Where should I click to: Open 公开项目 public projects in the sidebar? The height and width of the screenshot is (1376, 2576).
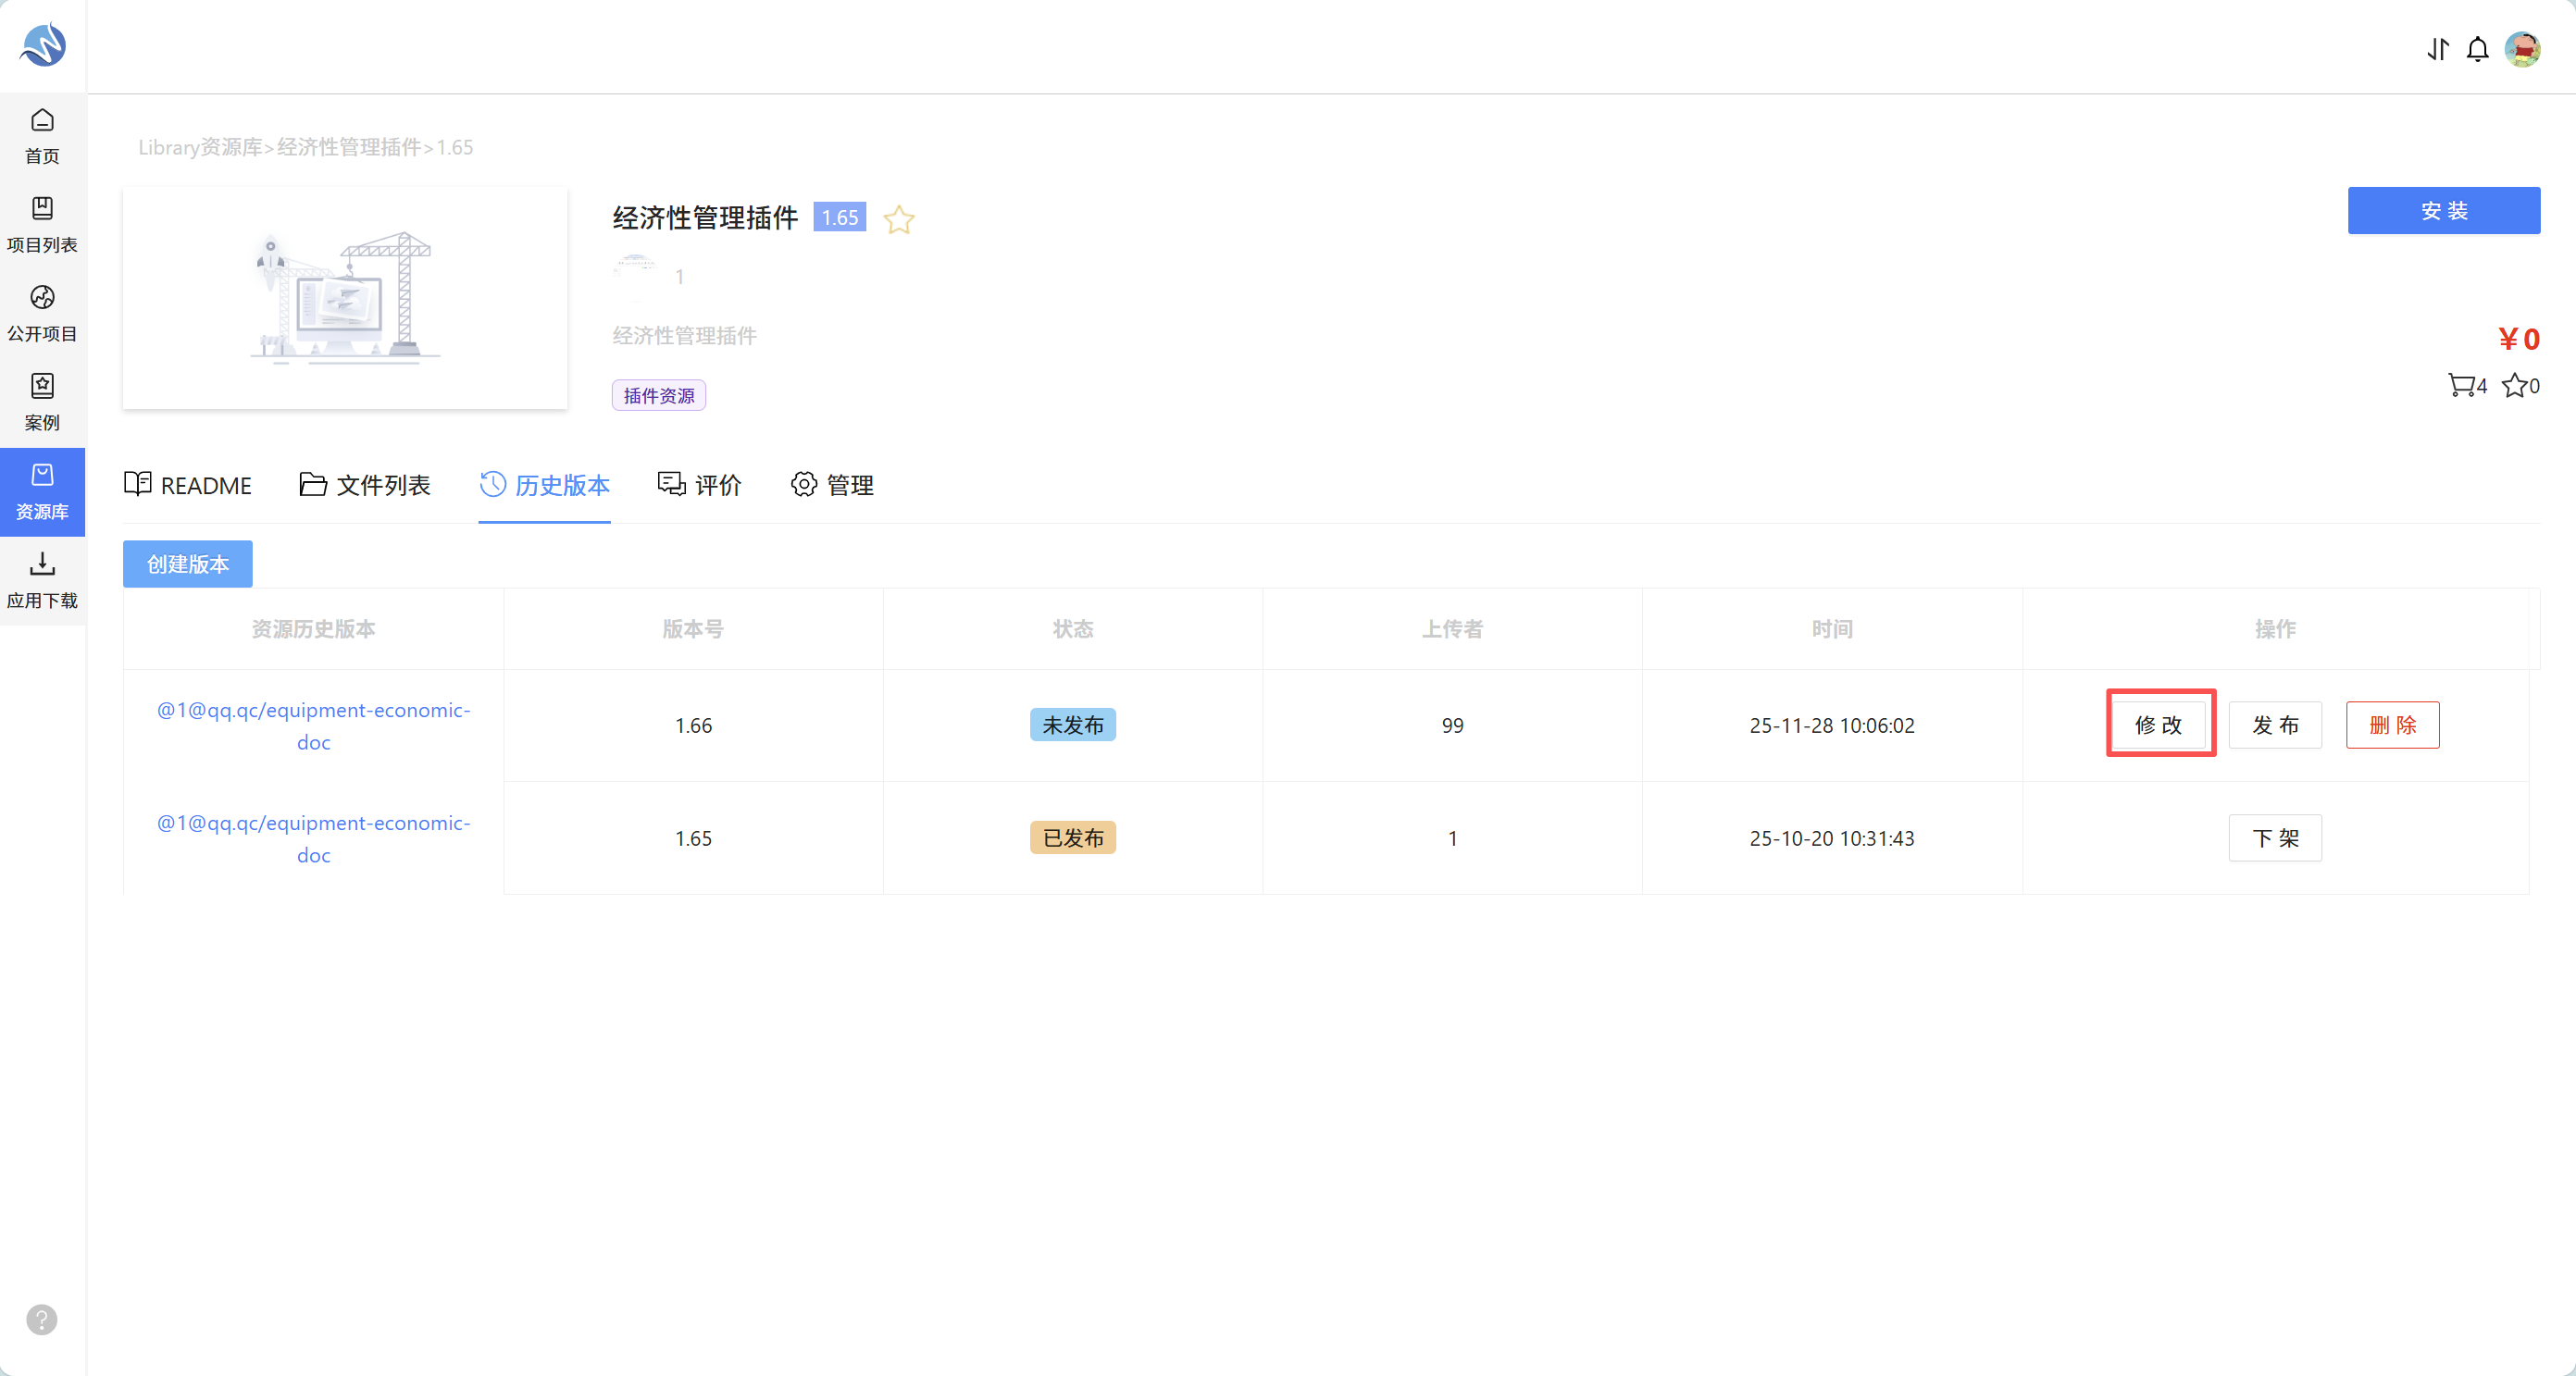pyautogui.click(x=42, y=314)
